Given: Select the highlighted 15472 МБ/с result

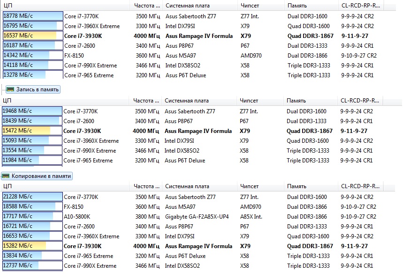Looking at the screenshot, I should pos(32,131).
